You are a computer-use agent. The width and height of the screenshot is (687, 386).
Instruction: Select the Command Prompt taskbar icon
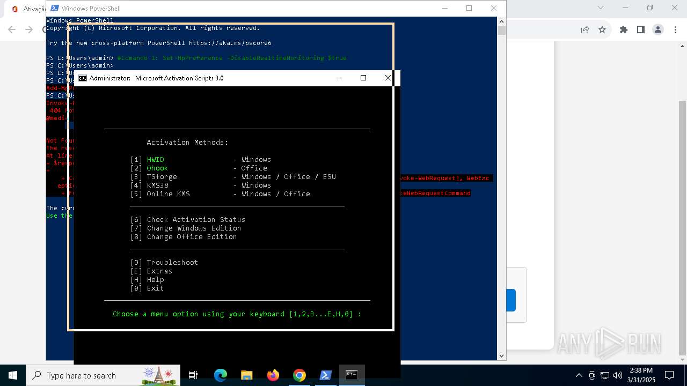[x=352, y=375]
